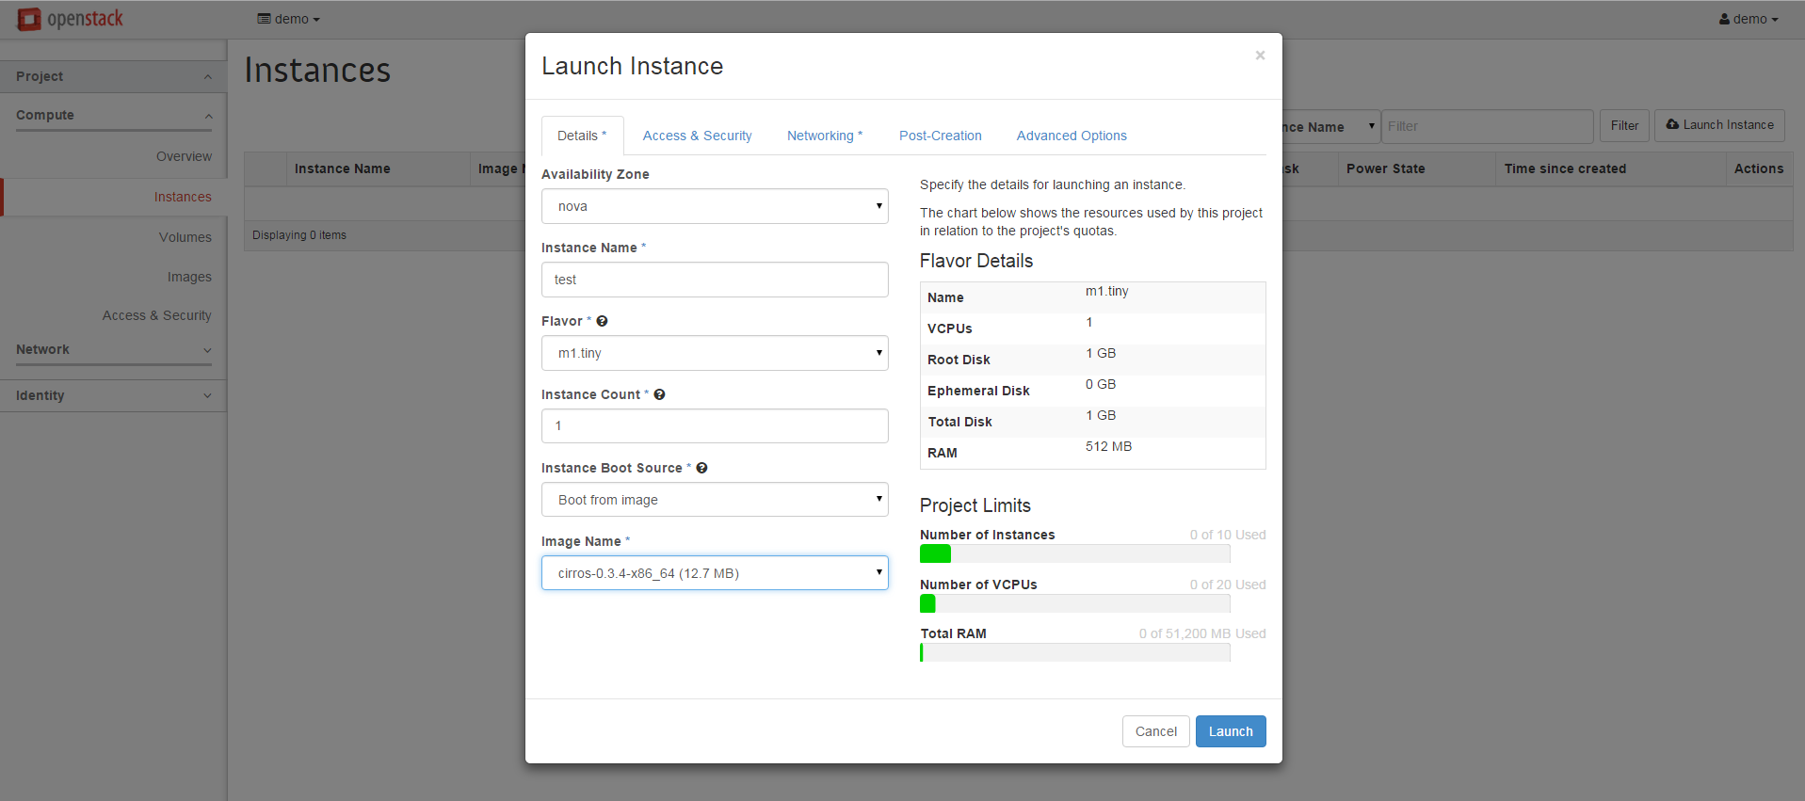Click the help icon next to Flavor

point(602,321)
